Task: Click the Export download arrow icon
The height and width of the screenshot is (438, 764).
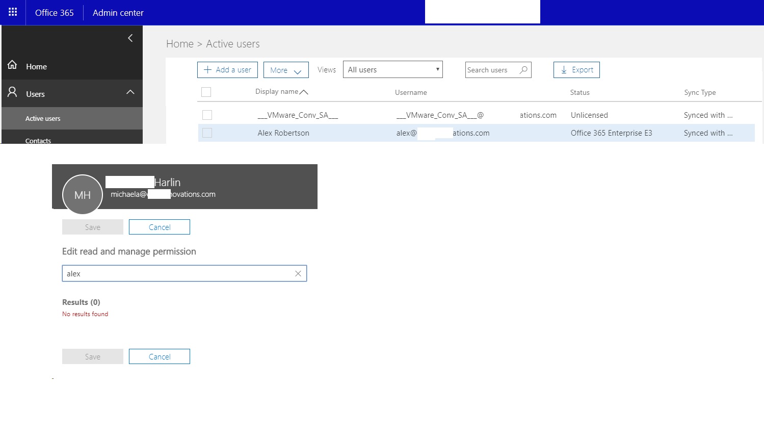Action: pyautogui.click(x=564, y=69)
